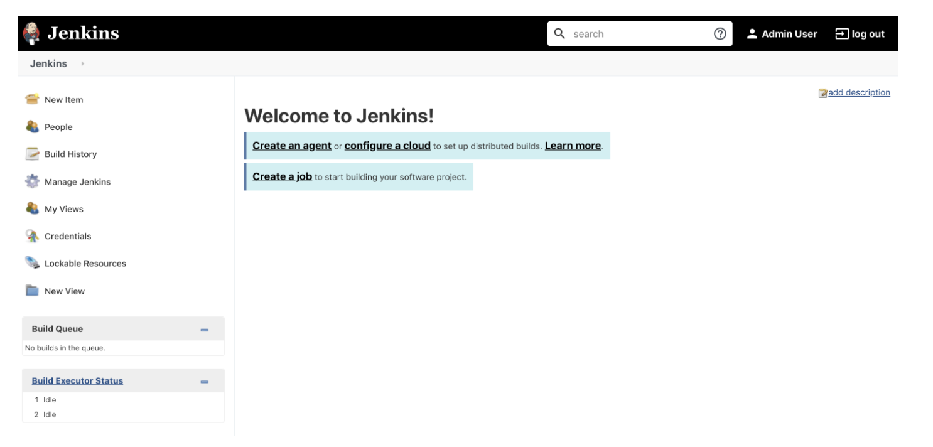Click the New View folder icon
This screenshot has height=447, width=933.
click(x=32, y=291)
